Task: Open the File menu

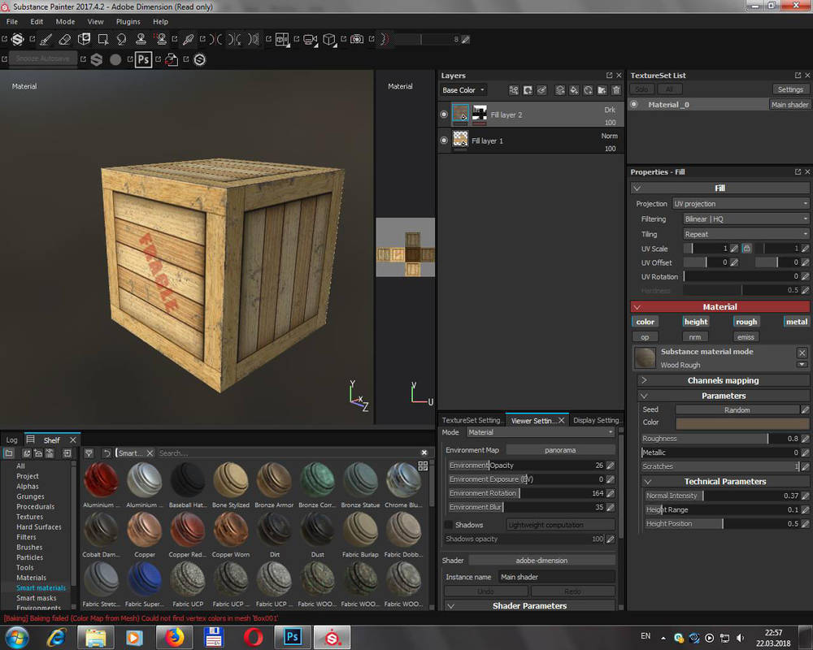Action: pyautogui.click(x=12, y=22)
